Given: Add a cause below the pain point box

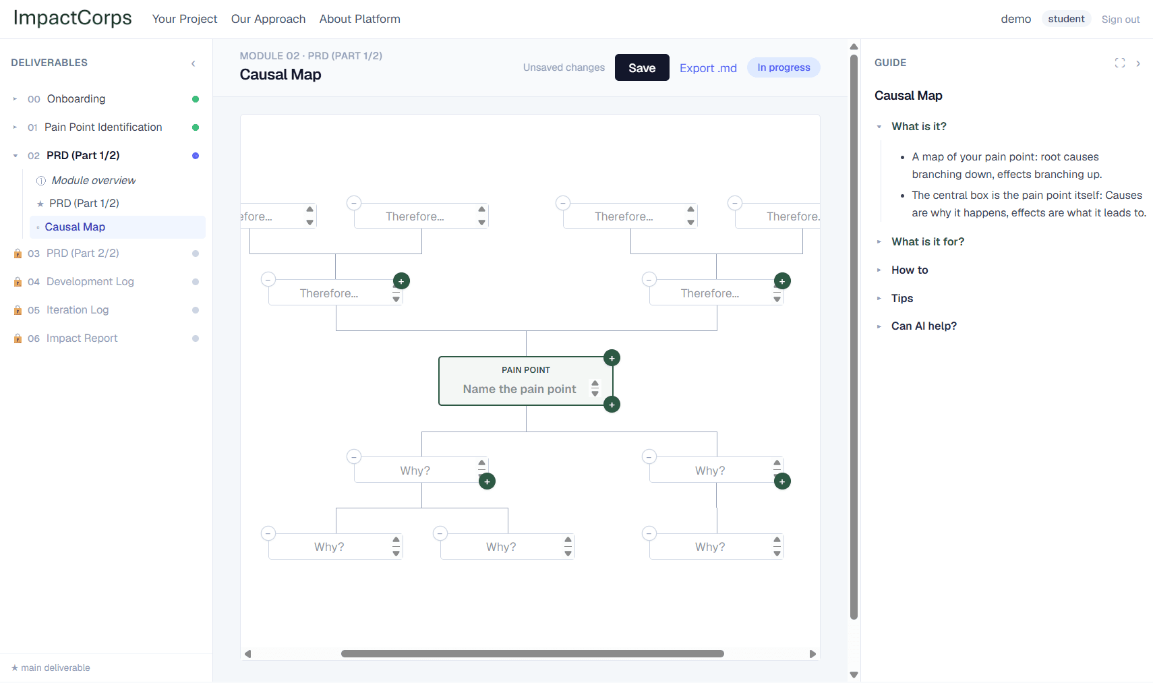Looking at the screenshot, I should (612, 405).
